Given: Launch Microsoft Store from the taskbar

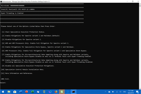Looking at the screenshot, I should click(x=15, y=92).
